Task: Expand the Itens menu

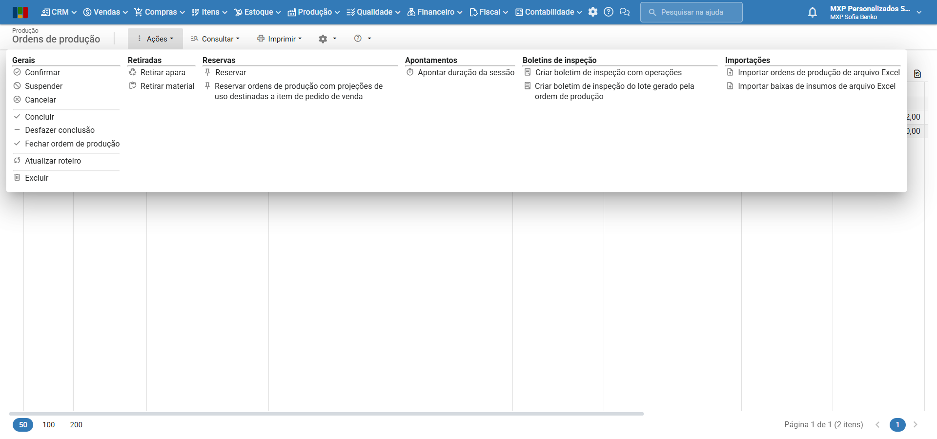Action: (210, 12)
